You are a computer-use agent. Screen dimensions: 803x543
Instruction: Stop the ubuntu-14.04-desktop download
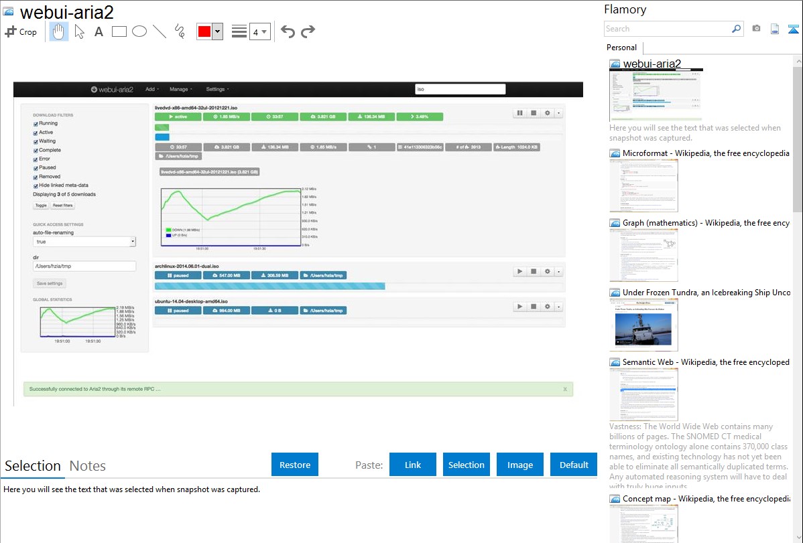click(x=534, y=307)
